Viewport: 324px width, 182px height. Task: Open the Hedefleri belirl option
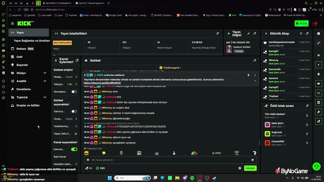click(x=65, y=164)
